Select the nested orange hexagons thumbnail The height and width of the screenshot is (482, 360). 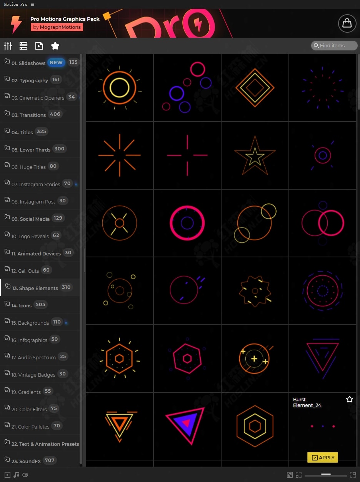255,426
